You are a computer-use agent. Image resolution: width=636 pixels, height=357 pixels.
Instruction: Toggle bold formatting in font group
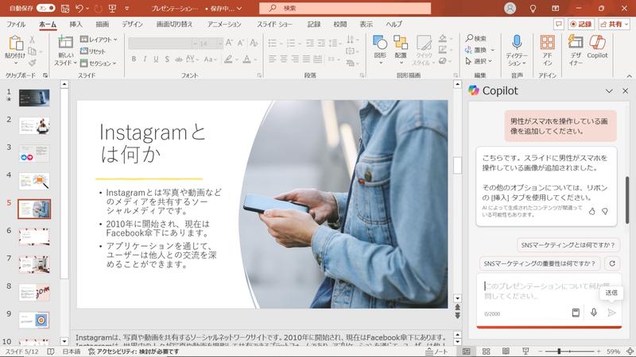click(134, 59)
